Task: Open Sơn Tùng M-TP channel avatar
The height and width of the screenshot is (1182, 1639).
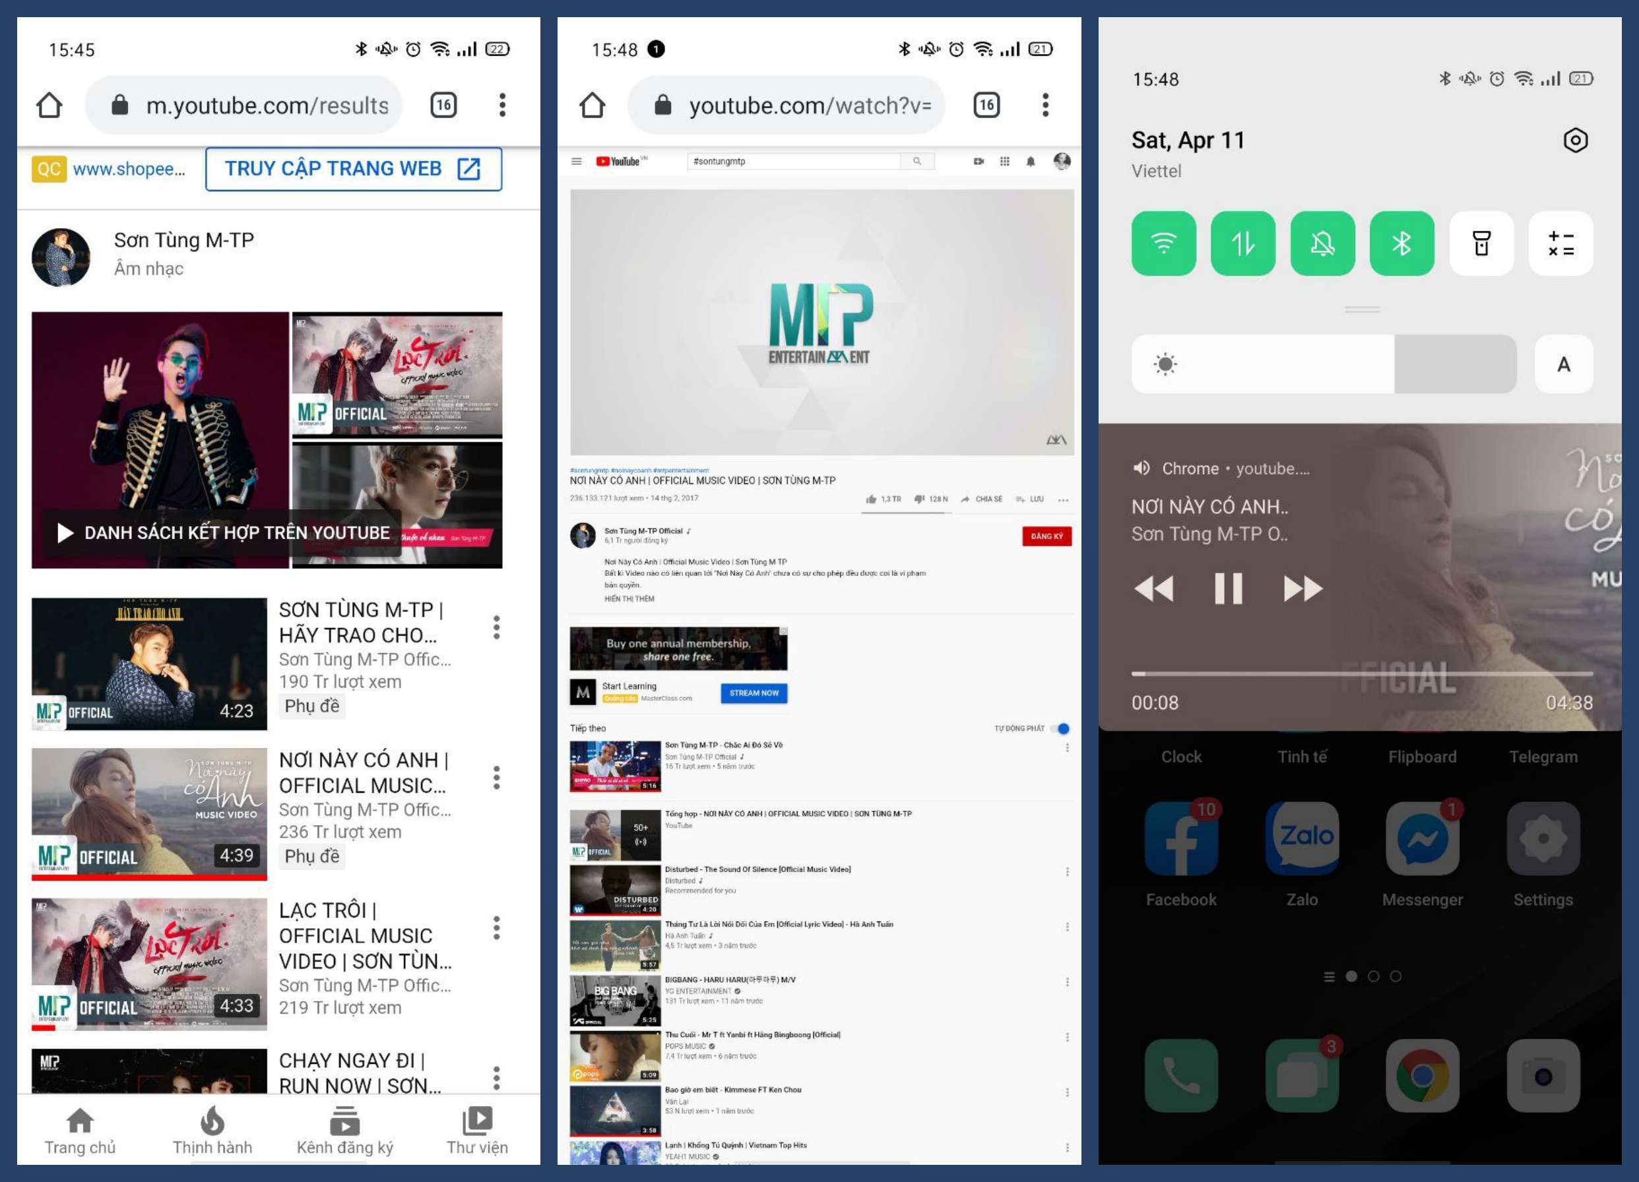Action: pos(61,257)
